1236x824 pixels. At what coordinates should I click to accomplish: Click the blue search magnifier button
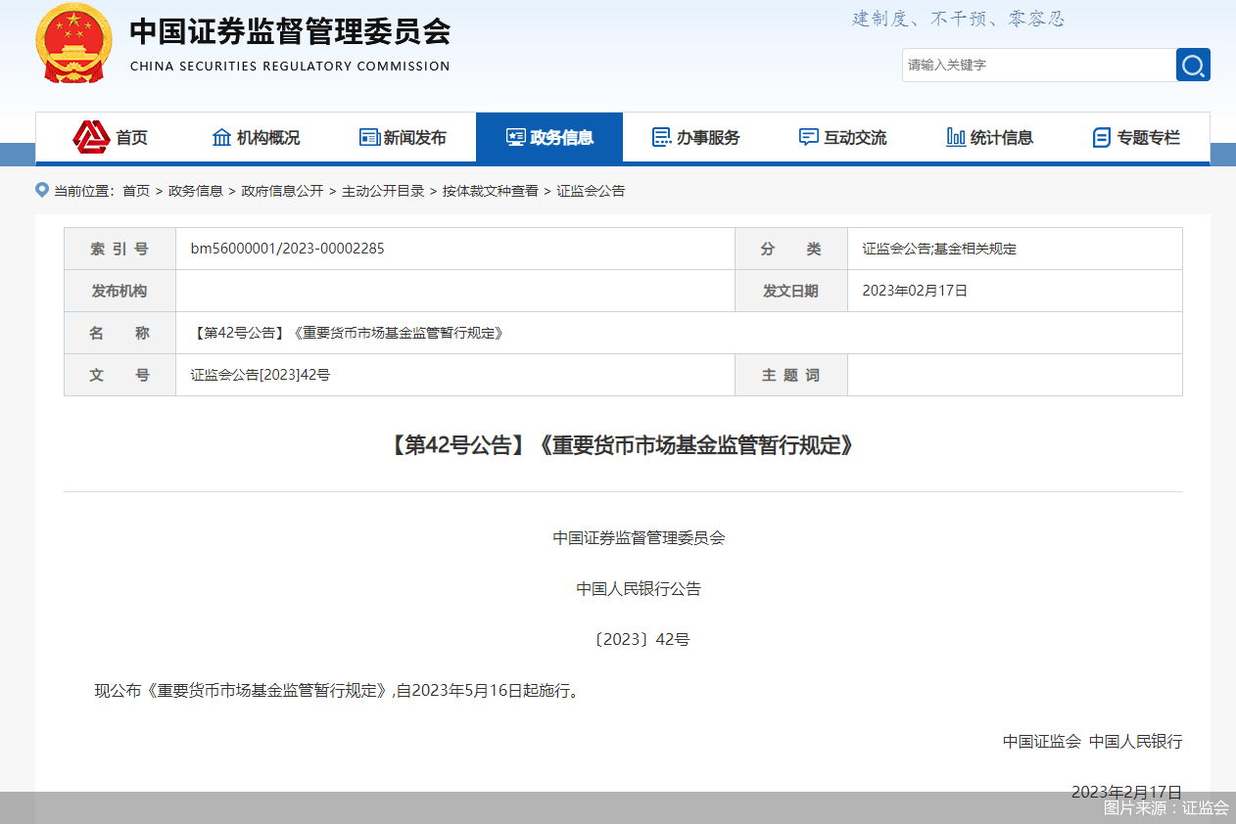[x=1193, y=66]
